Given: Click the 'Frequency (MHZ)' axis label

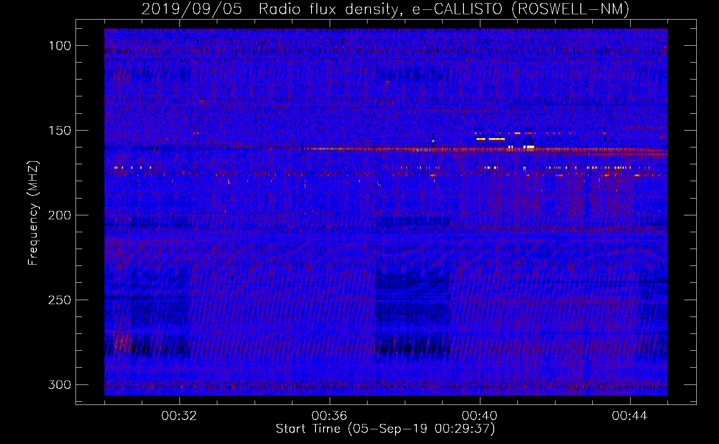Looking at the screenshot, I should click(x=33, y=213).
